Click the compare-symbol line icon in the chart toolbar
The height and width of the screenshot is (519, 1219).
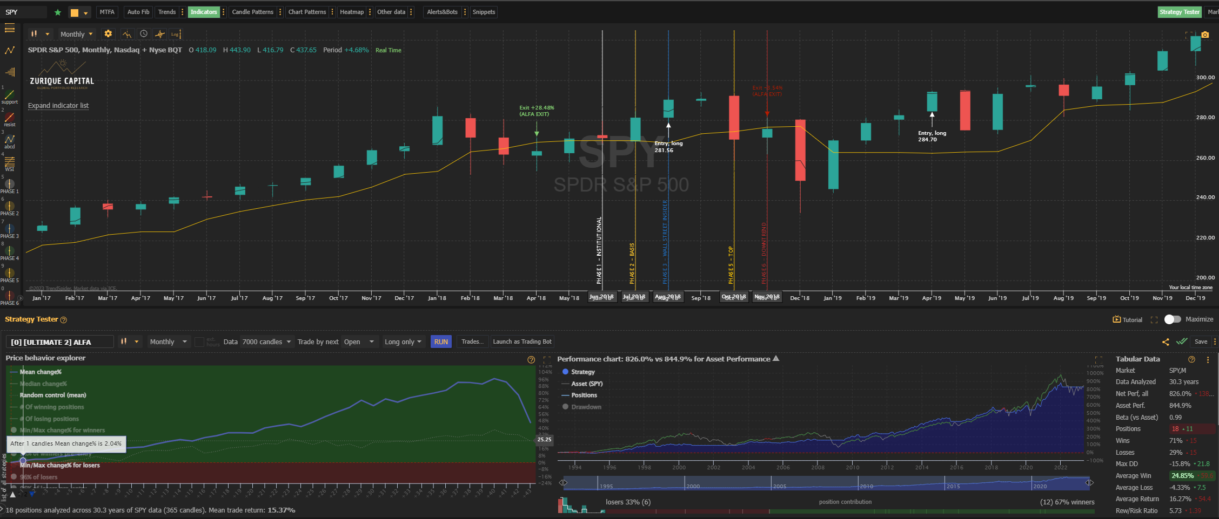click(x=127, y=34)
